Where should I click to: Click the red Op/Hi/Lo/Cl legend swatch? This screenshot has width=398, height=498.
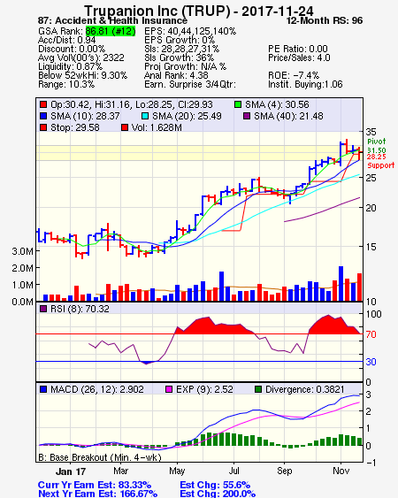pos(43,104)
